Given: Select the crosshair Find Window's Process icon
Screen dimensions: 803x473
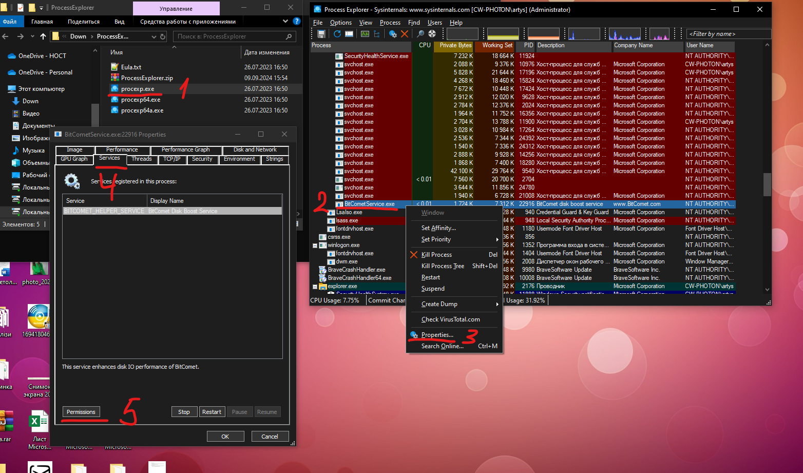Looking at the screenshot, I should pyautogui.click(x=432, y=34).
